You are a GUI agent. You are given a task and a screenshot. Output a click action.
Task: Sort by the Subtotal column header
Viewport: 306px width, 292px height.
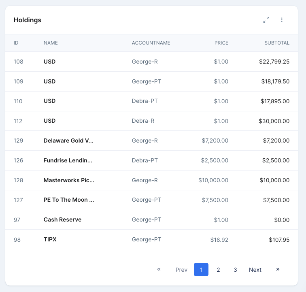[277, 43]
